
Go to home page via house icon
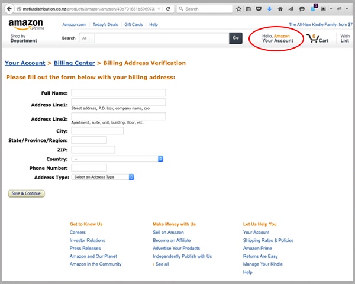tap(280, 9)
